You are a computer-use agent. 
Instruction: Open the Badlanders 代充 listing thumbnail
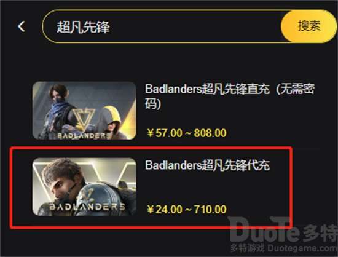click(x=84, y=187)
